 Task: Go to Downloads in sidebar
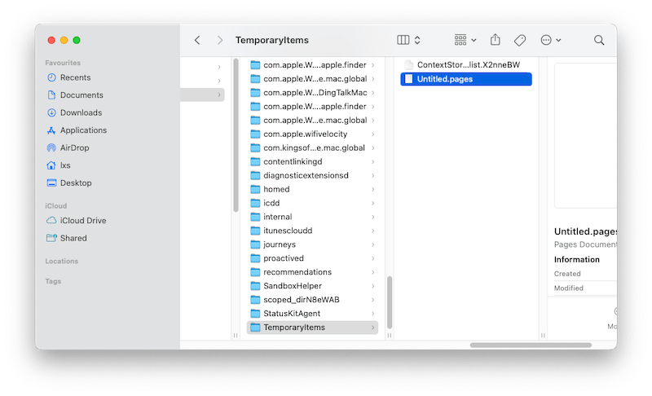coord(81,112)
